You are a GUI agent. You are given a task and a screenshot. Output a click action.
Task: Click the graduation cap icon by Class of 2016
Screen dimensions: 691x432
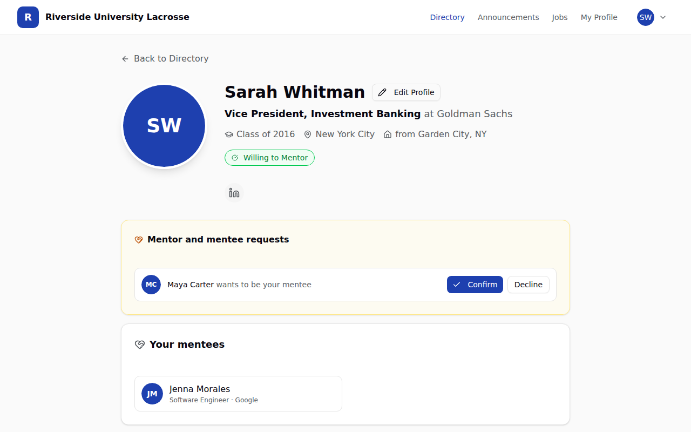tap(229, 134)
